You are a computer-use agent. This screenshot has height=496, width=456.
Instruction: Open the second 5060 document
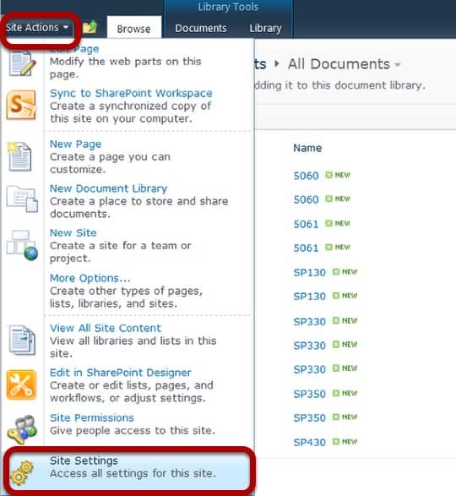tap(306, 199)
